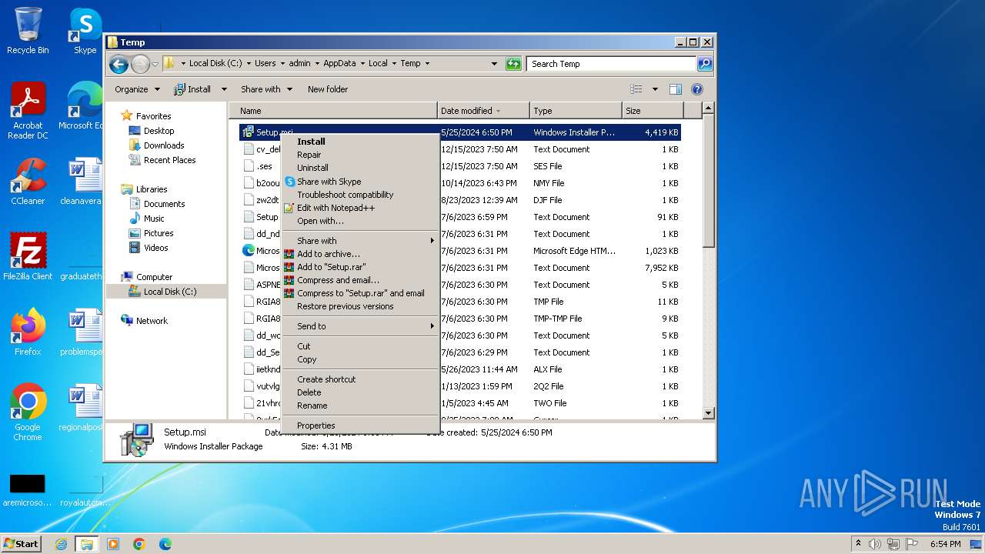Click the New folder button
This screenshot has height=554, width=985.
(x=328, y=89)
